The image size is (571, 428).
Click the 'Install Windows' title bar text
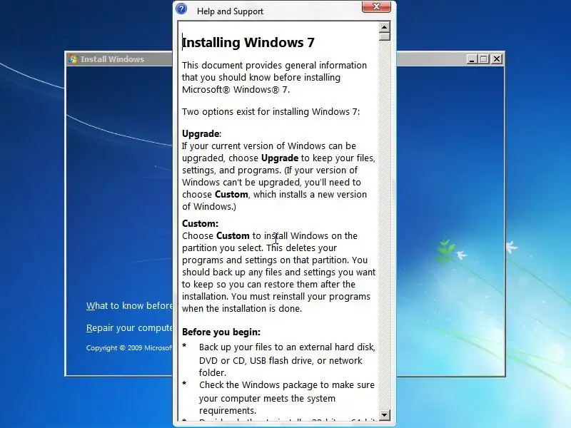click(x=112, y=59)
